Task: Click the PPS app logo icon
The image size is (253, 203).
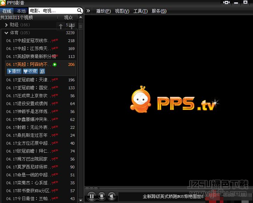Action: click(3, 3)
